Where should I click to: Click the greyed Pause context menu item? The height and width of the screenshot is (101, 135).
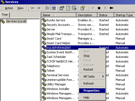[x=92, y=60]
